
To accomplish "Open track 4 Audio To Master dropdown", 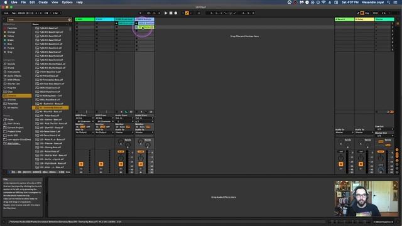I will click(x=144, y=132).
